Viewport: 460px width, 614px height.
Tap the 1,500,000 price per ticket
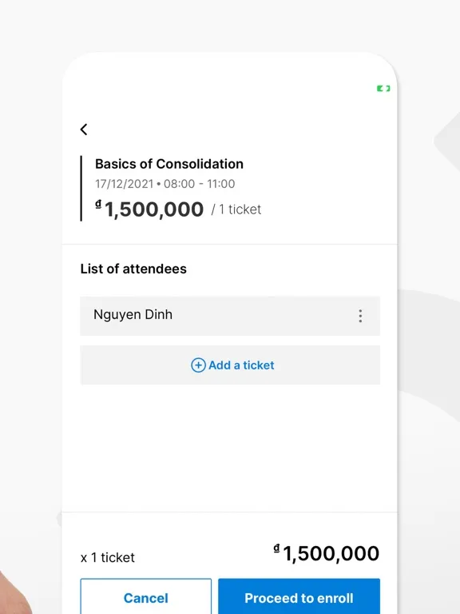click(x=154, y=209)
